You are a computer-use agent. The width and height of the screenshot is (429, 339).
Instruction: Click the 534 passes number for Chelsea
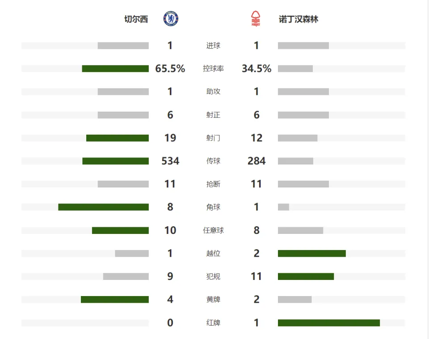coord(170,161)
